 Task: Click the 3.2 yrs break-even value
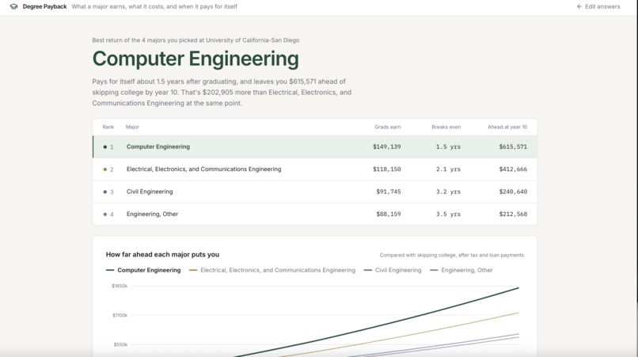448,192
